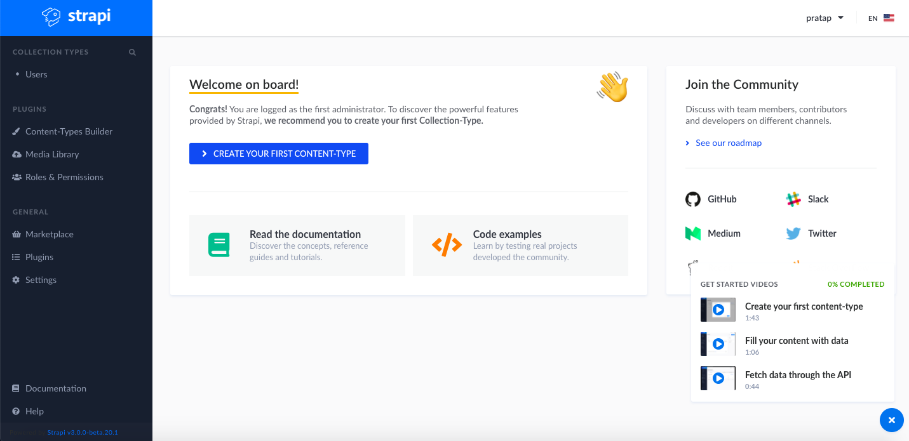Click the green documentation book icon
This screenshot has width=909, height=441.
coord(219,245)
